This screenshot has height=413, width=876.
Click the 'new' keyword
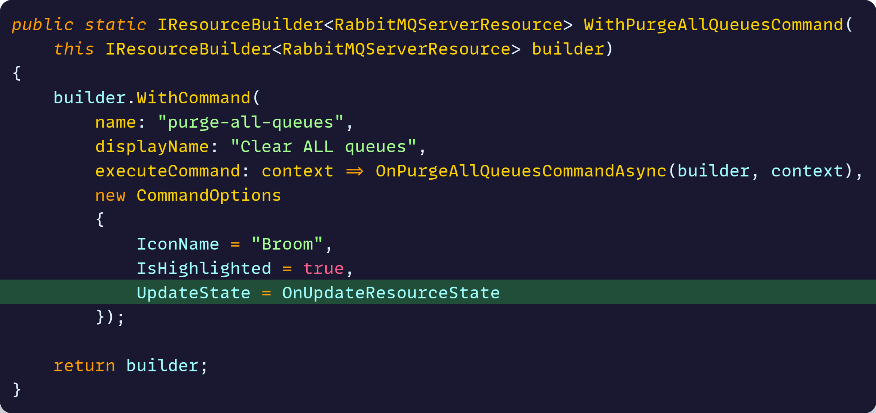point(110,195)
